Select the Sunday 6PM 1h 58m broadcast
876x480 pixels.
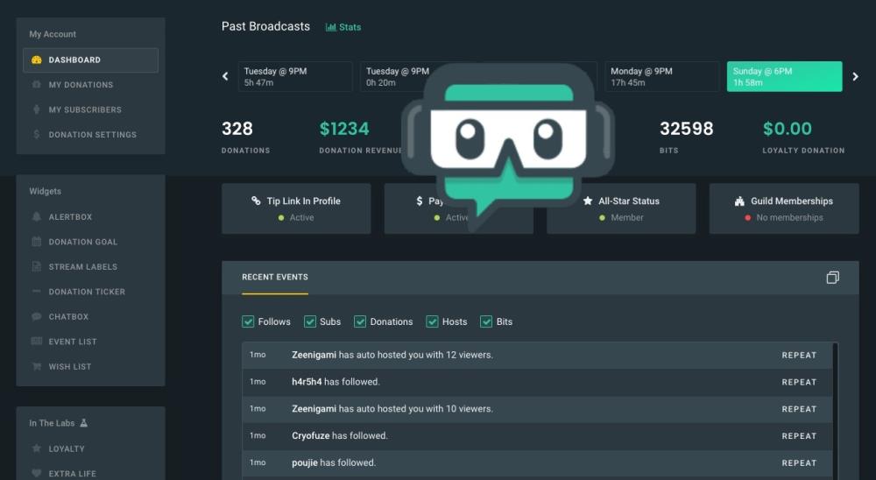click(784, 76)
